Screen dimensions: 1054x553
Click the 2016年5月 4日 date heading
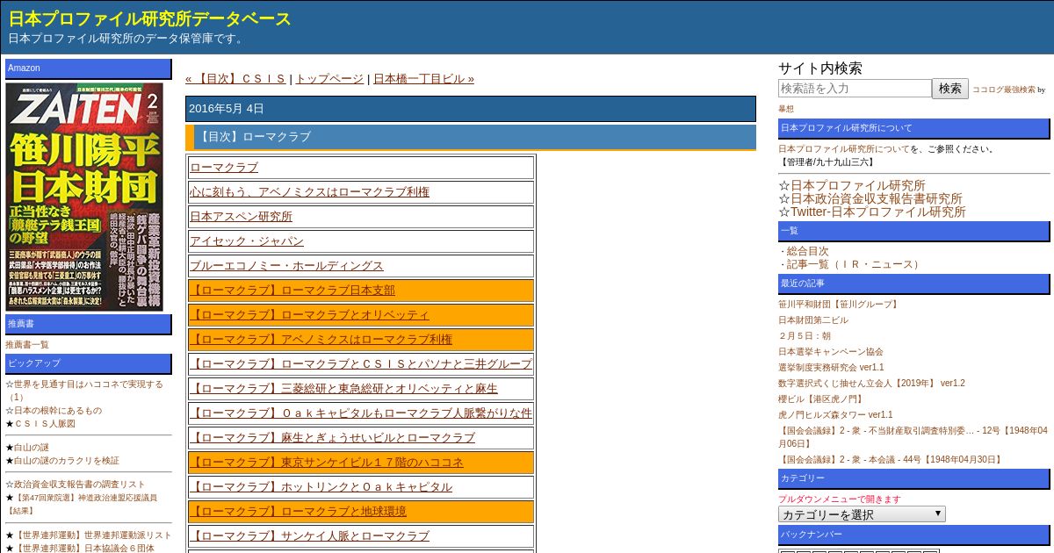[x=471, y=109]
